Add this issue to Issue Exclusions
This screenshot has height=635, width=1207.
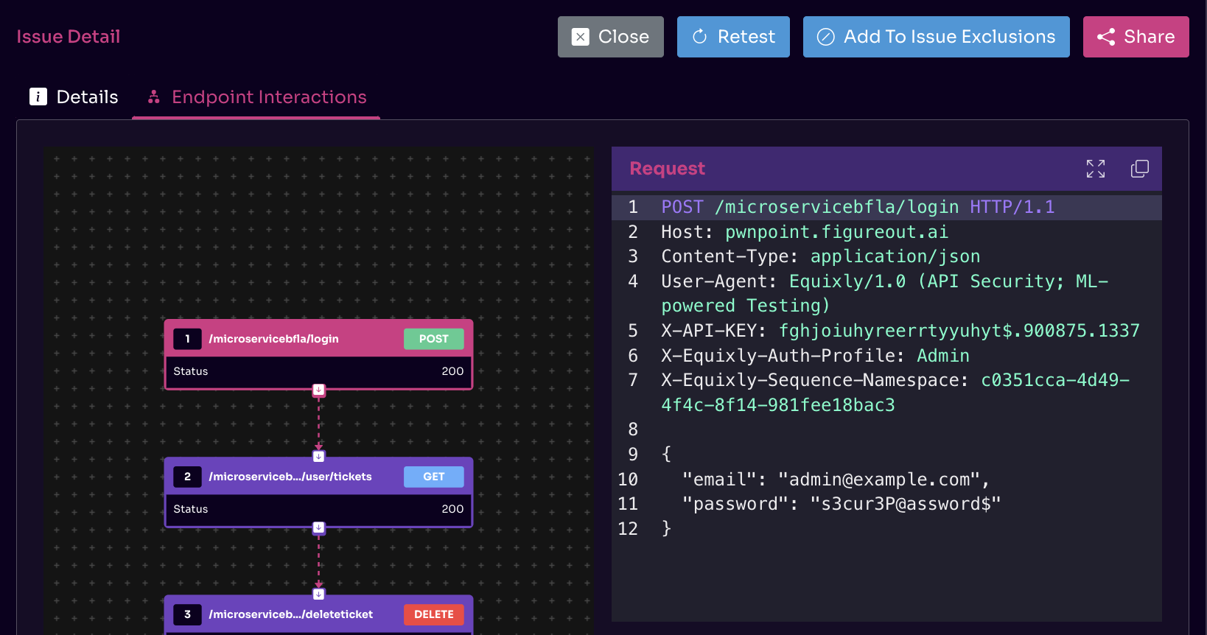(x=936, y=37)
